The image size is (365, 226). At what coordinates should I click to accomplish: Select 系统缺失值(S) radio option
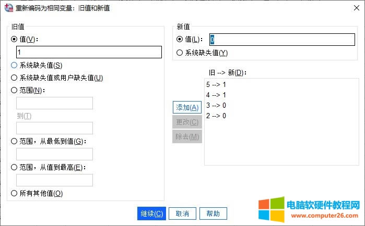click(14, 65)
